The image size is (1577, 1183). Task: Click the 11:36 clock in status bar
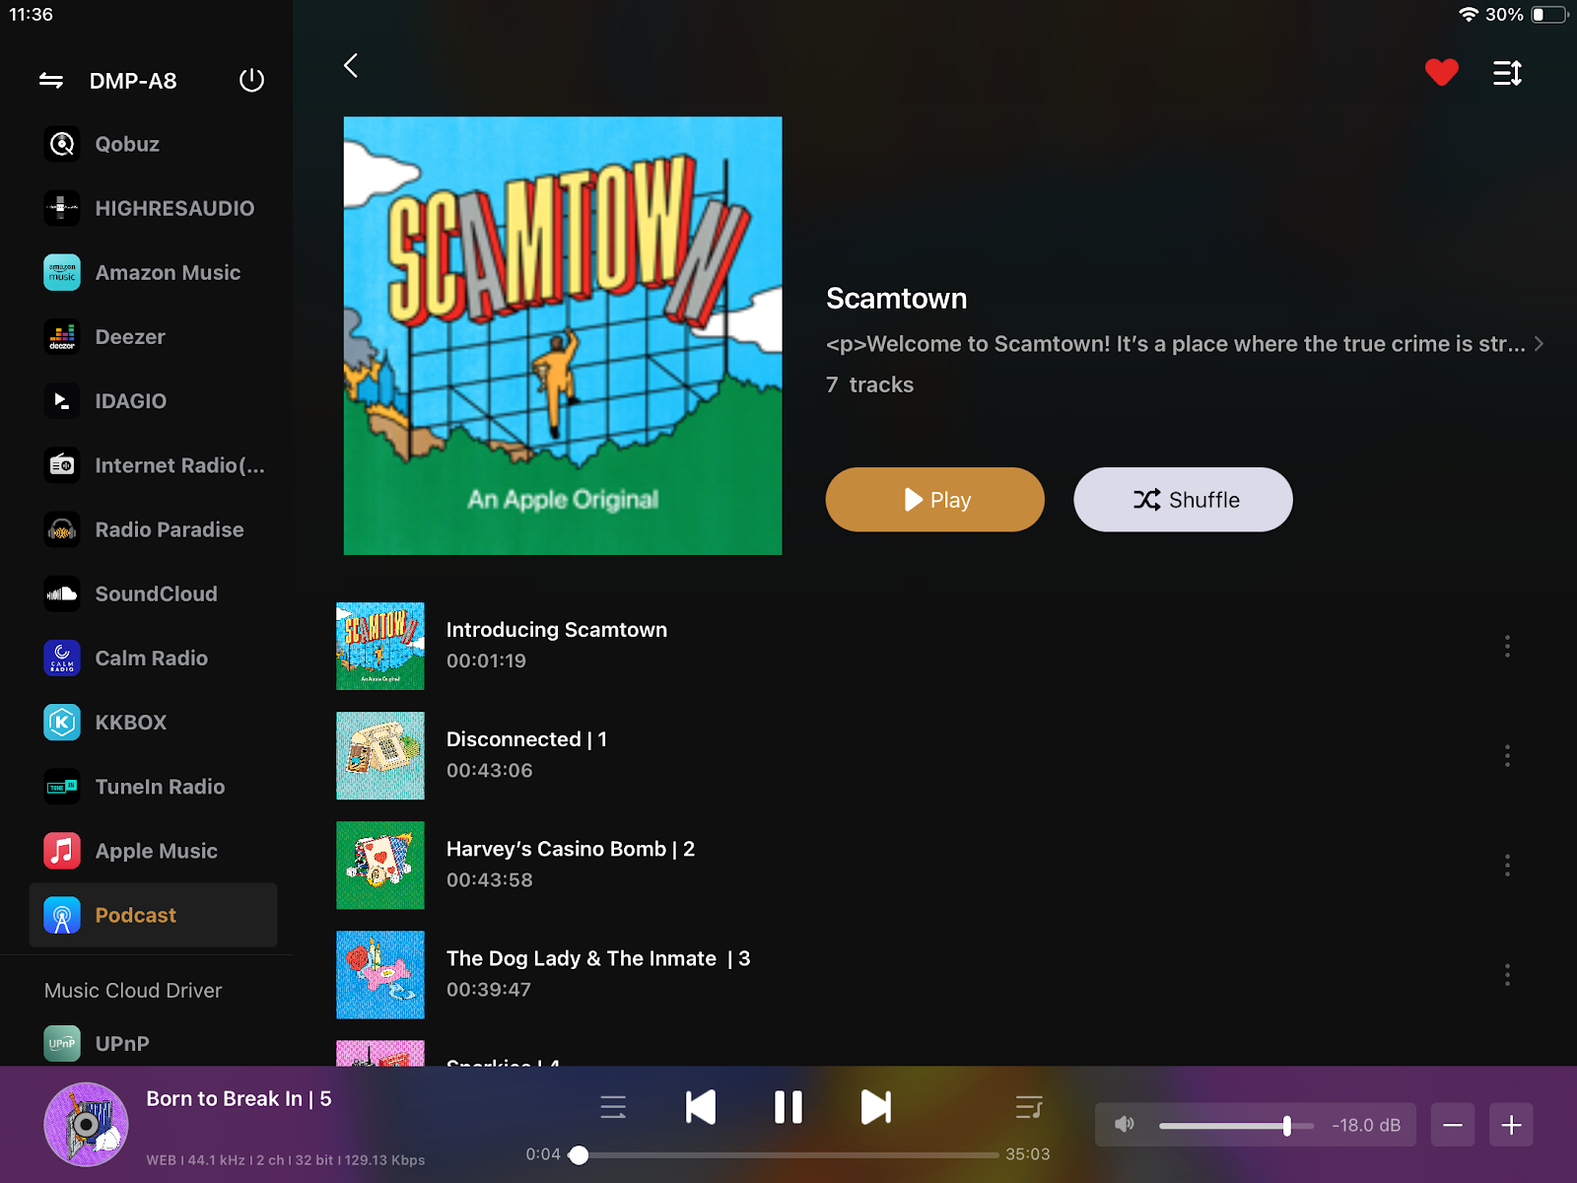(31, 15)
